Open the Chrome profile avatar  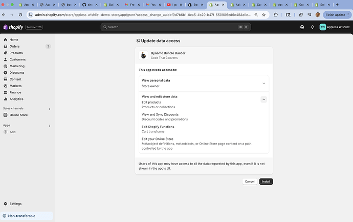(x=318, y=15)
